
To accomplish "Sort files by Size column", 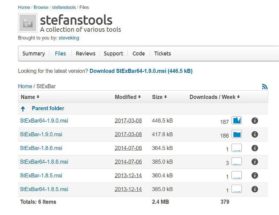I will (159, 97).
